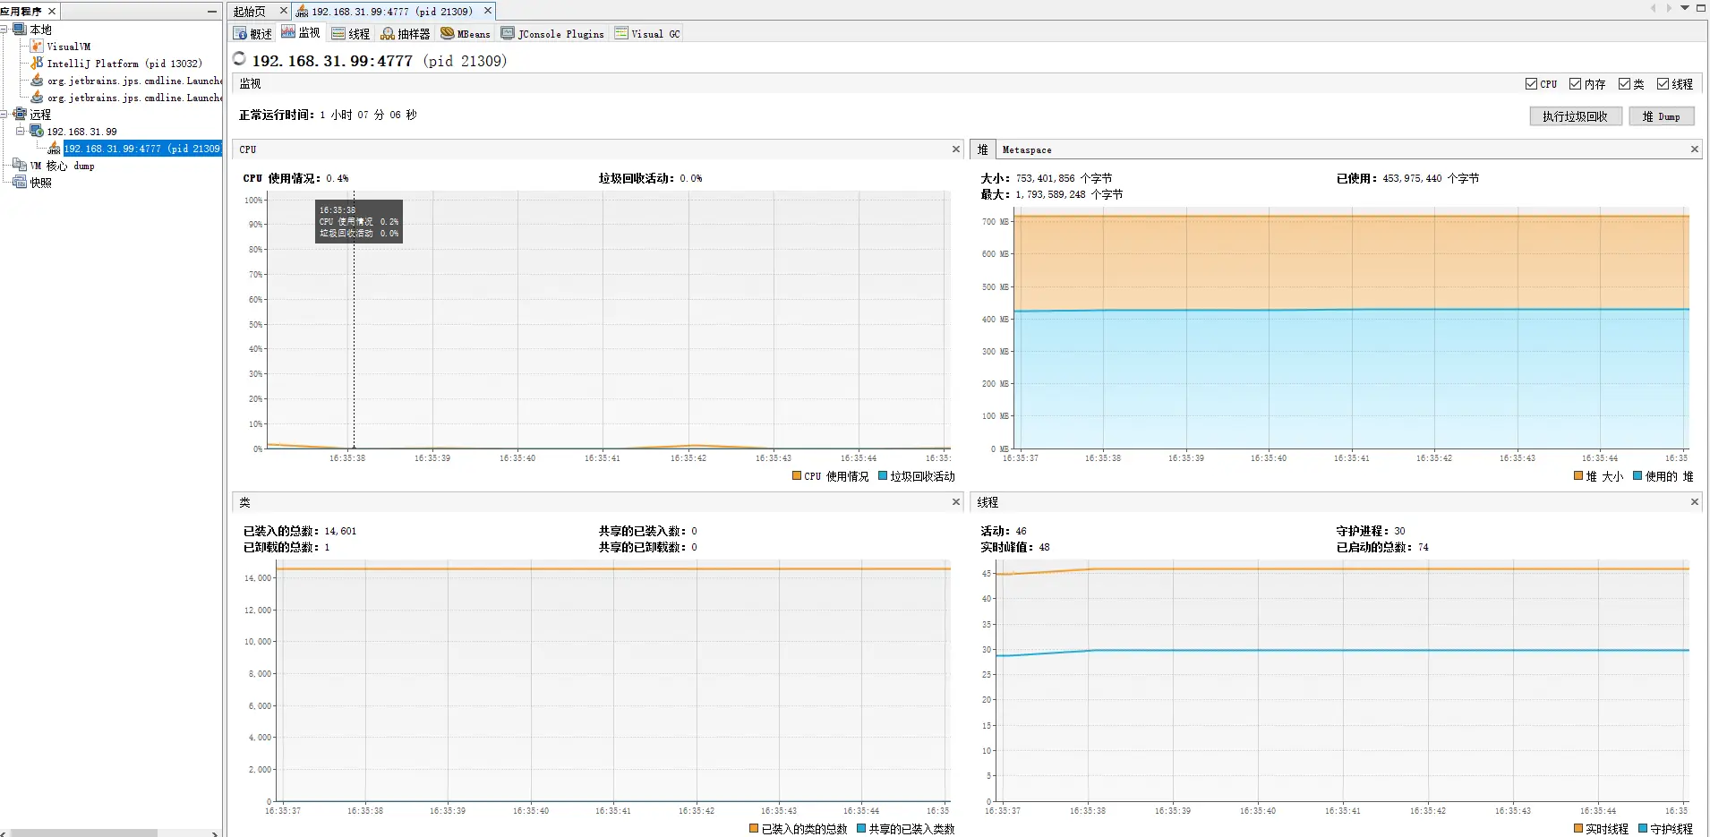Collapse the 本地 local tree node
The height and width of the screenshot is (837, 1710).
coord(4,30)
